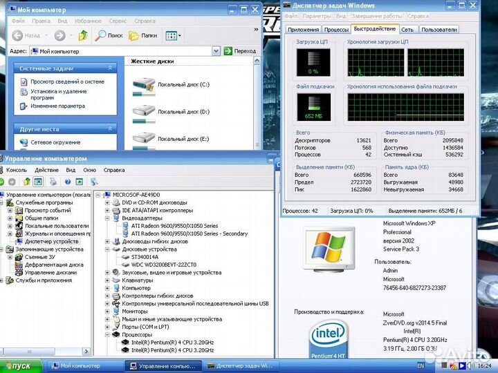Collapse the Процессоры device node

[x=107, y=334]
